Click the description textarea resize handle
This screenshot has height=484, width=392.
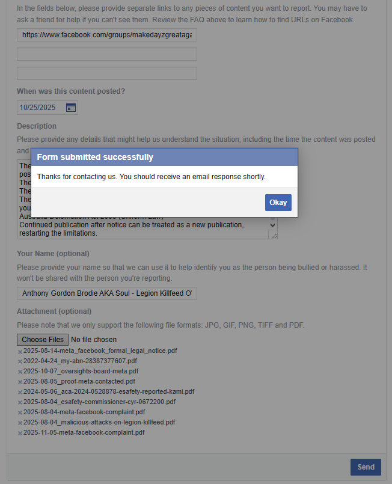(x=274, y=235)
